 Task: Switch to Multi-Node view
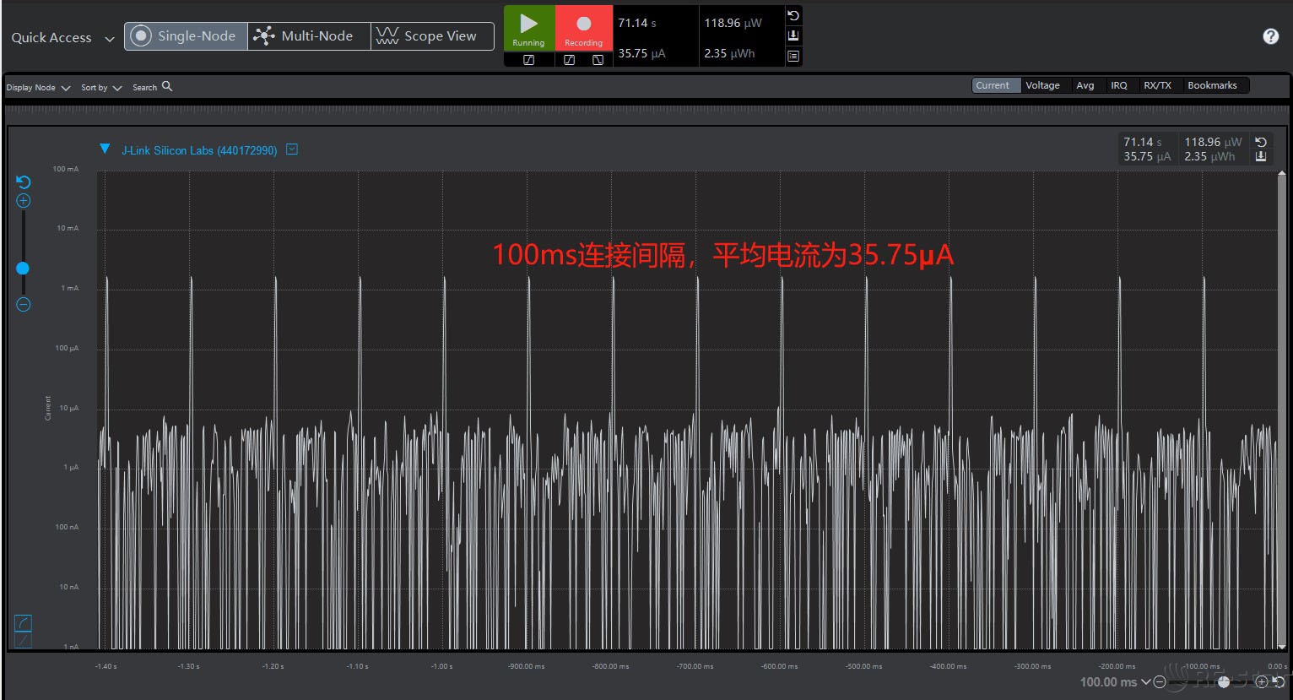[x=308, y=36]
